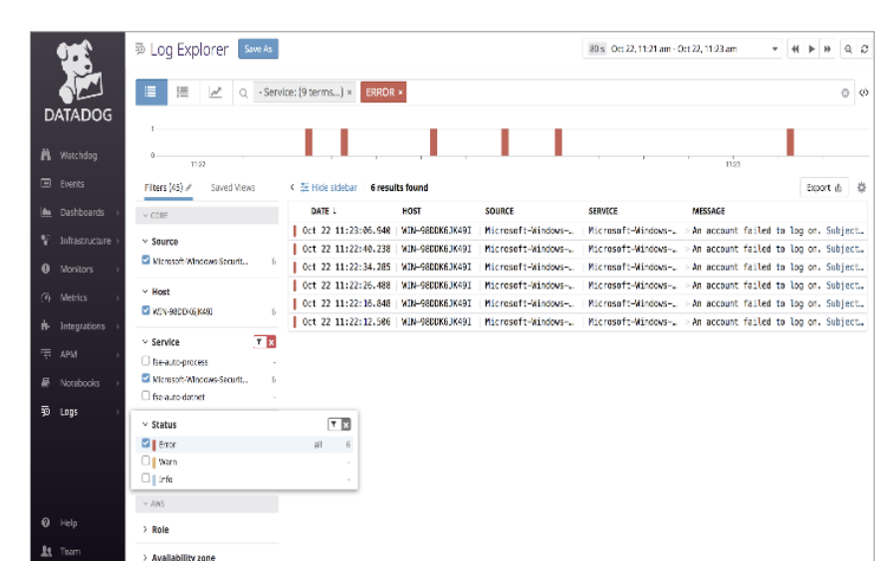The width and height of the screenshot is (887, 561).
Task: Click the Save As button
Action: (x=258, y=49)
